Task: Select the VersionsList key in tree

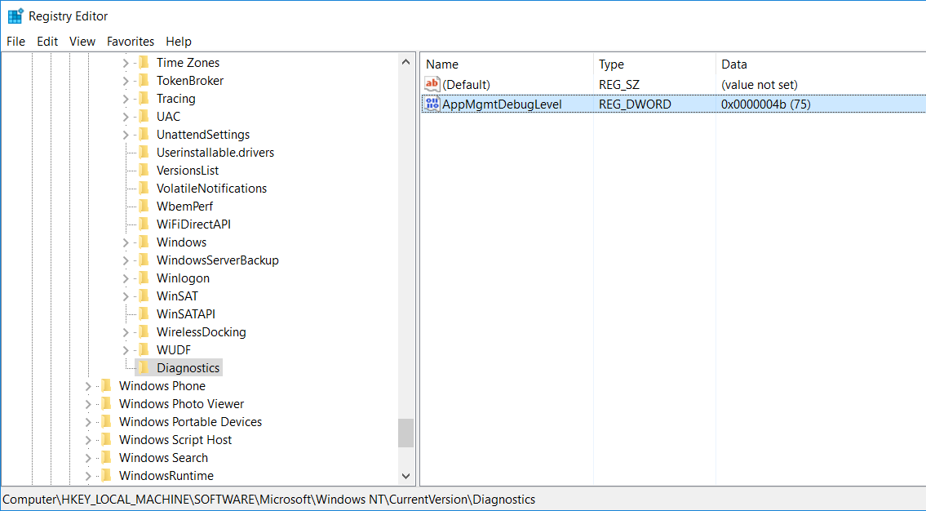Action: click(188, 171)
